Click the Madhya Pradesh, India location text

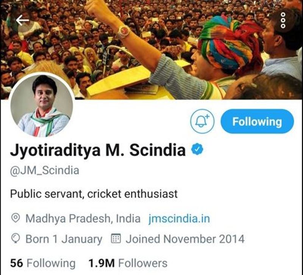[83, 219]
